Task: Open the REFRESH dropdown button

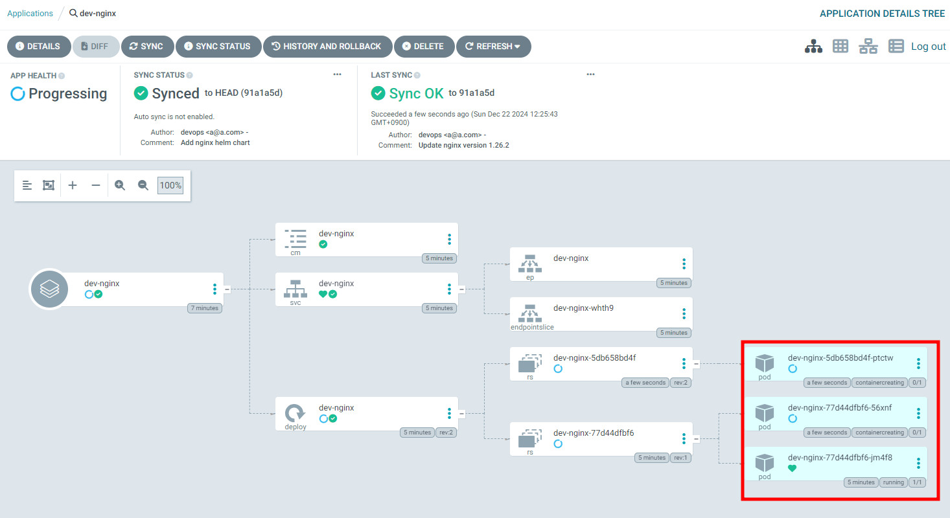Action: [x=494, y=47]
